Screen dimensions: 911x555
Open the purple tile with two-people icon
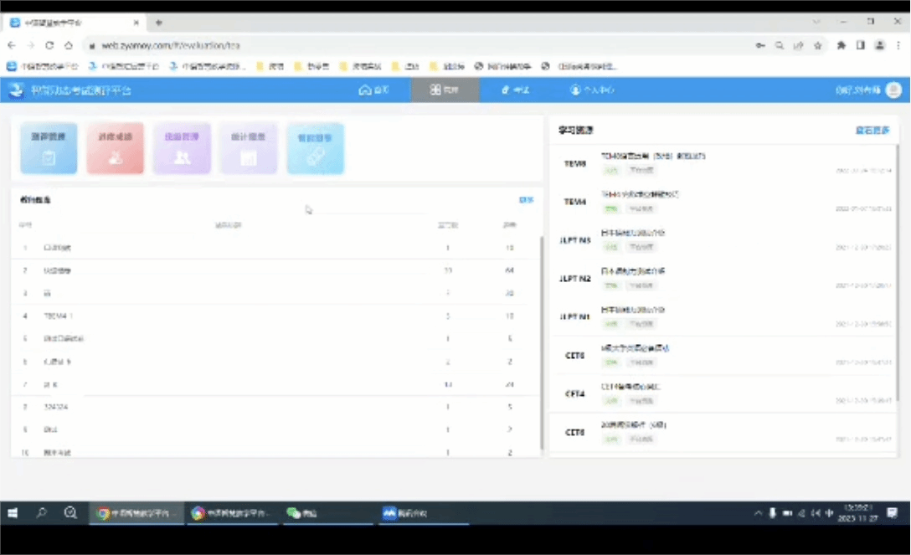tap(182, 148)
